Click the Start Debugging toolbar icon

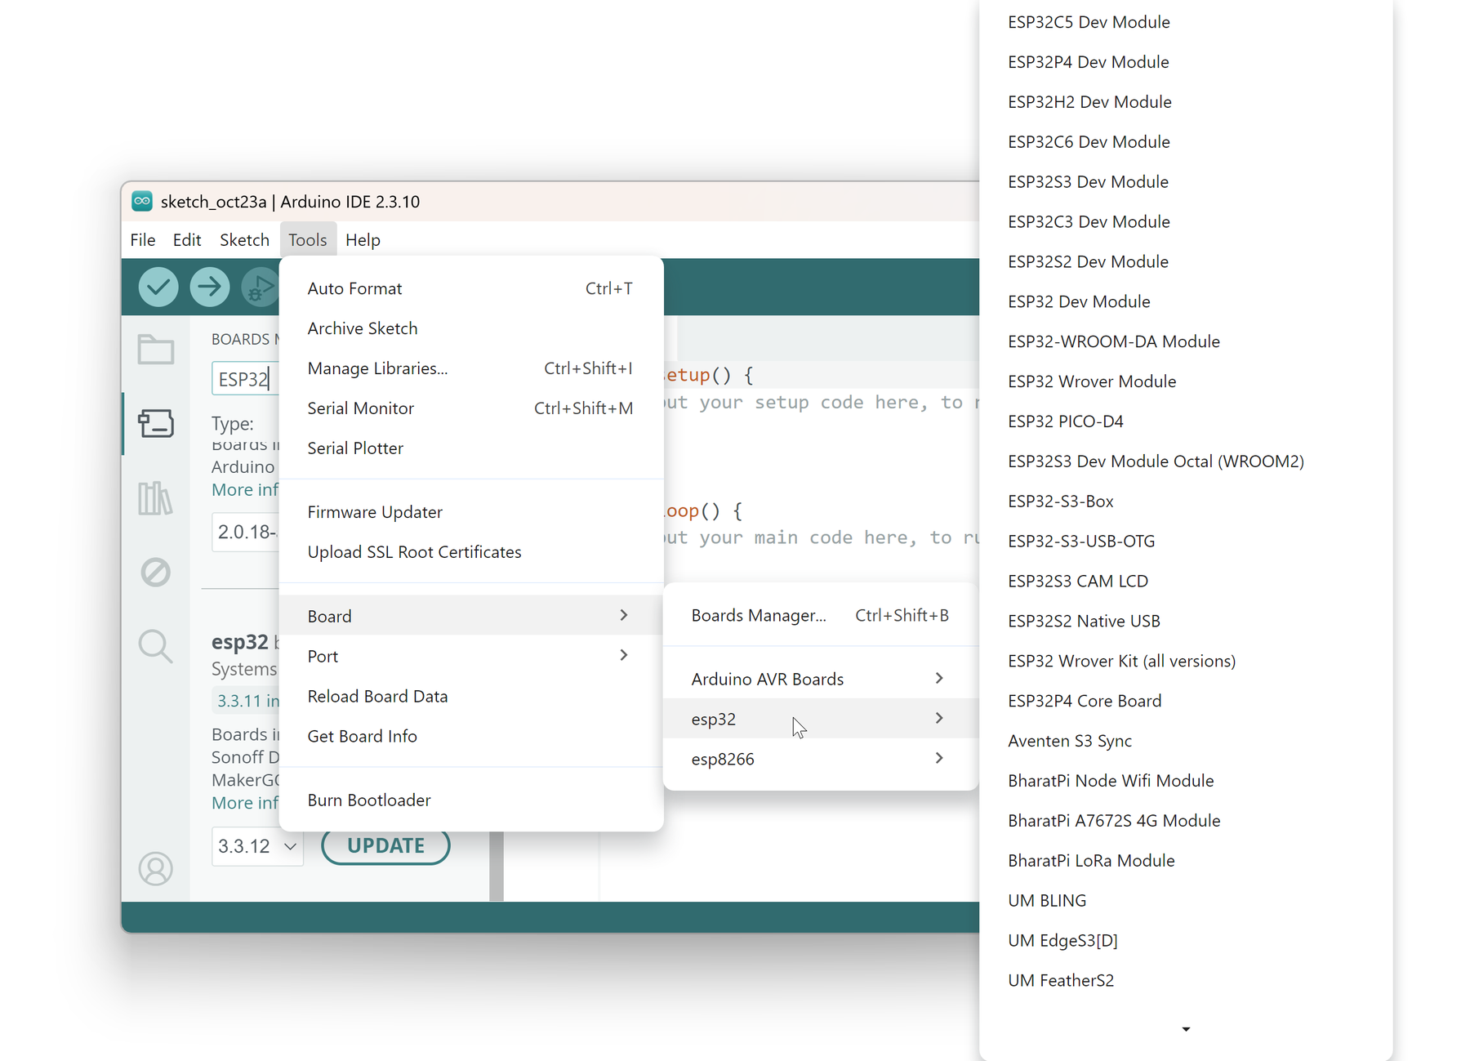[x=260, y=287]
